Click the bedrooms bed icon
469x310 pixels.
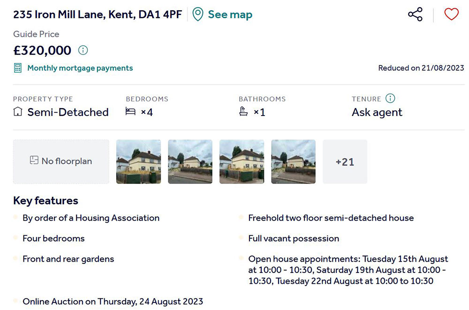point(130,112)
